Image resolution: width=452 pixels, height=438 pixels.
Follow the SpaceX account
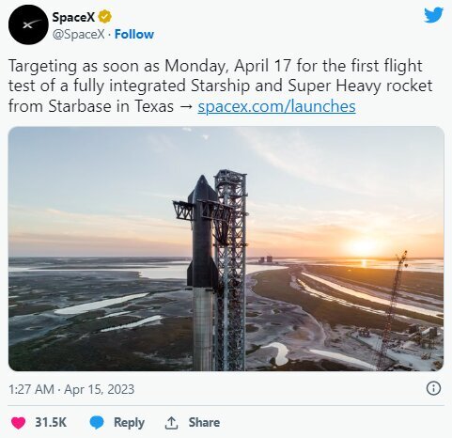134,34
